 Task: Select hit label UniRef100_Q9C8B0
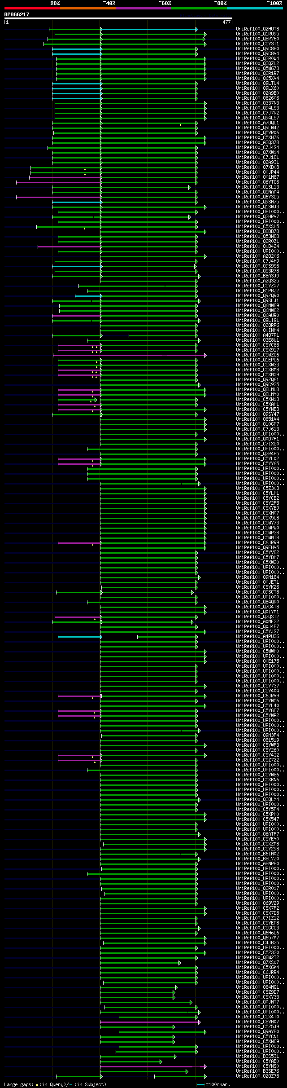(x=257, y=49)
